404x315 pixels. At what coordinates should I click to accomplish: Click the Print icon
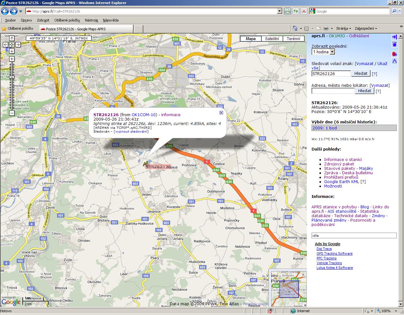point(326,28)
